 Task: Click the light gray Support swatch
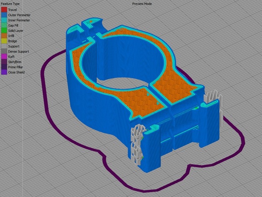coord(4,46)
